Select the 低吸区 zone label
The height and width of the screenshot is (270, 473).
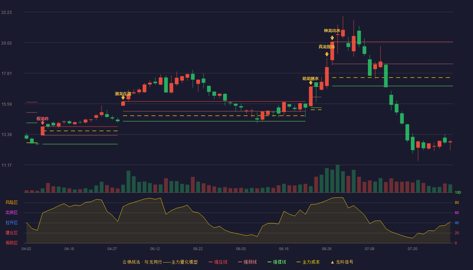pos(11,243)
